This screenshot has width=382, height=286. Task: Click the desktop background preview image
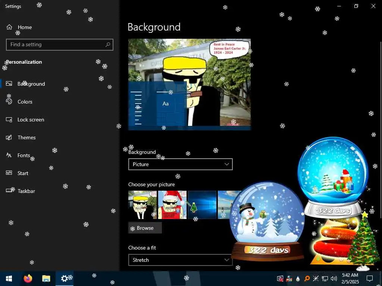pyautogui.click(x=190, y=85)
